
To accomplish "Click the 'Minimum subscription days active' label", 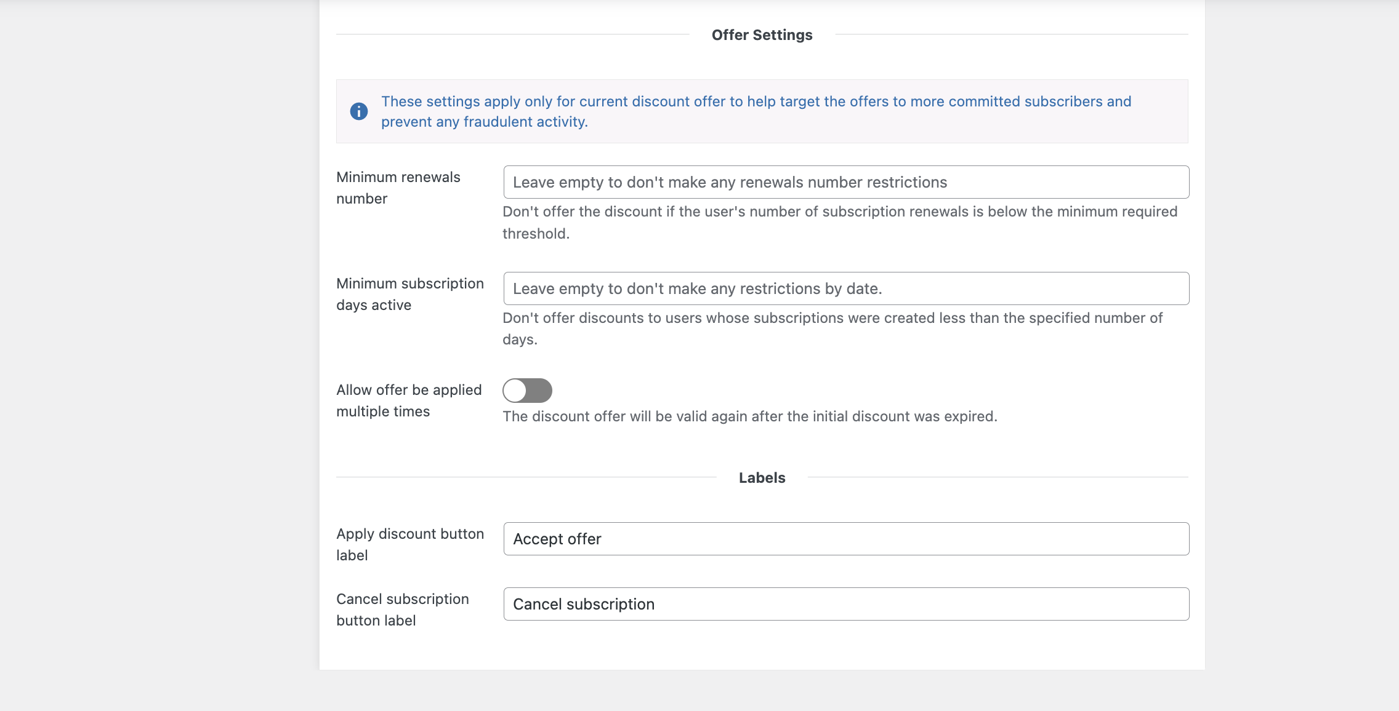I will (x=410, y=294).
